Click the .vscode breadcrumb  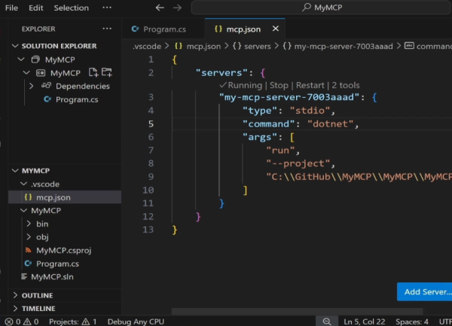[147, 46]
